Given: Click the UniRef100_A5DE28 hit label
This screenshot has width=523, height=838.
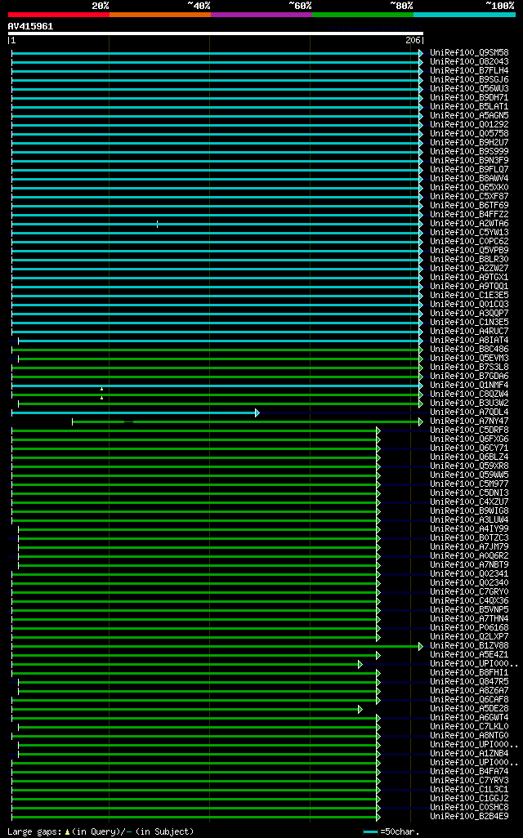Looking at the screenshot, I should [x=470, y=709].
